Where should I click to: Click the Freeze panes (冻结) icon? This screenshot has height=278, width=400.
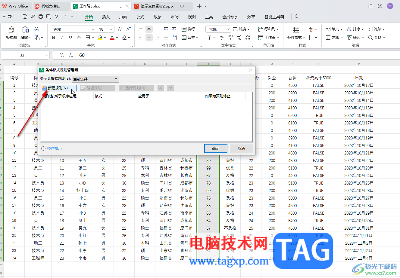tap(370, 29)
